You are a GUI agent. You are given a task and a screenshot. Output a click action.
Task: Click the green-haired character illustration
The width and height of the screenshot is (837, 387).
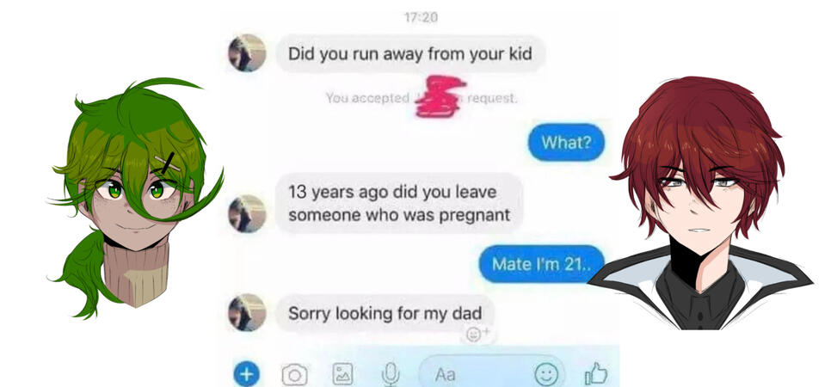point(134,198)
